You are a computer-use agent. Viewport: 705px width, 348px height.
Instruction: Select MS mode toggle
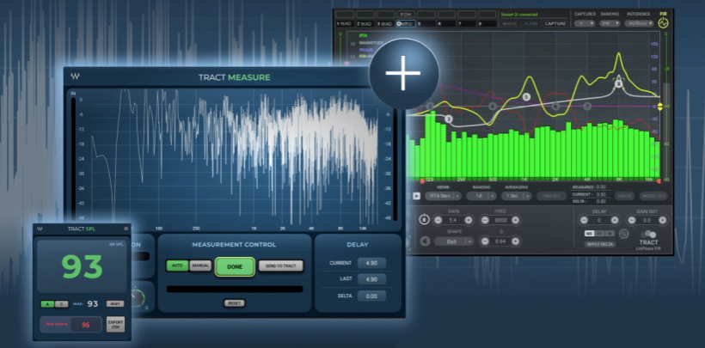click(589, 234)
